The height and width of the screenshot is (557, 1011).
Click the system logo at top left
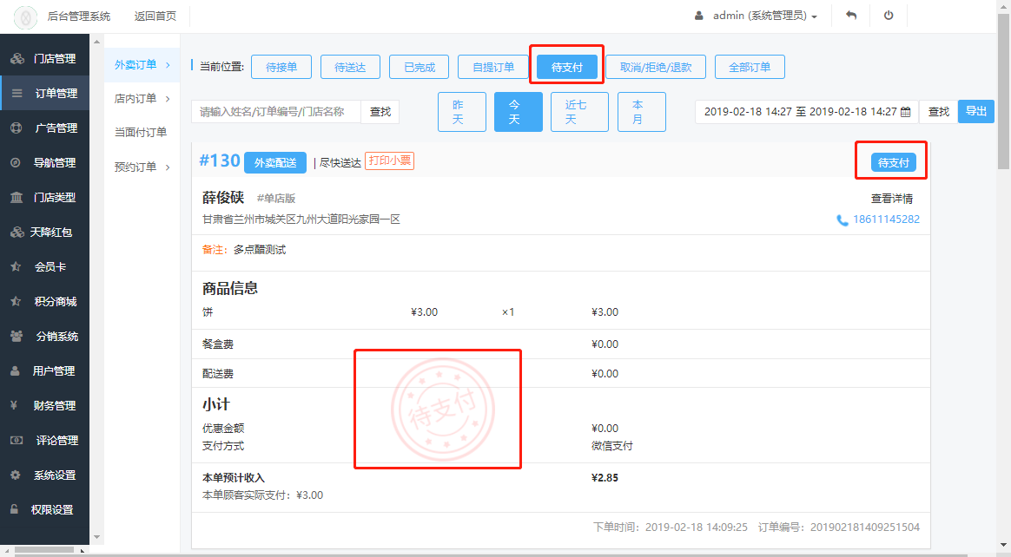[x=26, y=16]
